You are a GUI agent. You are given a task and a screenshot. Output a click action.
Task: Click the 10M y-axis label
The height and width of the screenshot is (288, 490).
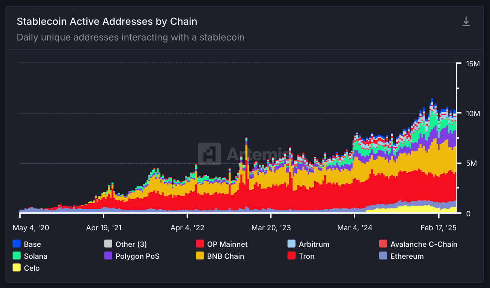click(x=472, y=114)
